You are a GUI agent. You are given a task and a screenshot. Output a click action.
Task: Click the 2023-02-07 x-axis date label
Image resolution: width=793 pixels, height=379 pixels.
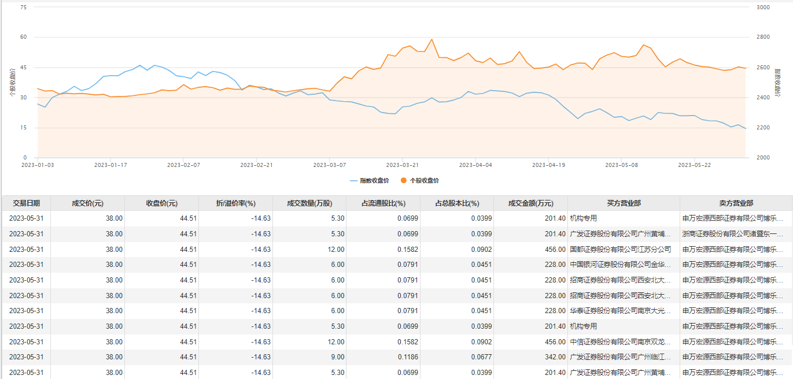[x=183, y=165]
